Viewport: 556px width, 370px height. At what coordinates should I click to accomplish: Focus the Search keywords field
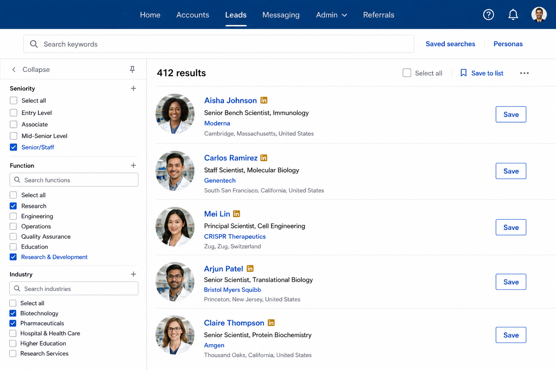point(219,44)
